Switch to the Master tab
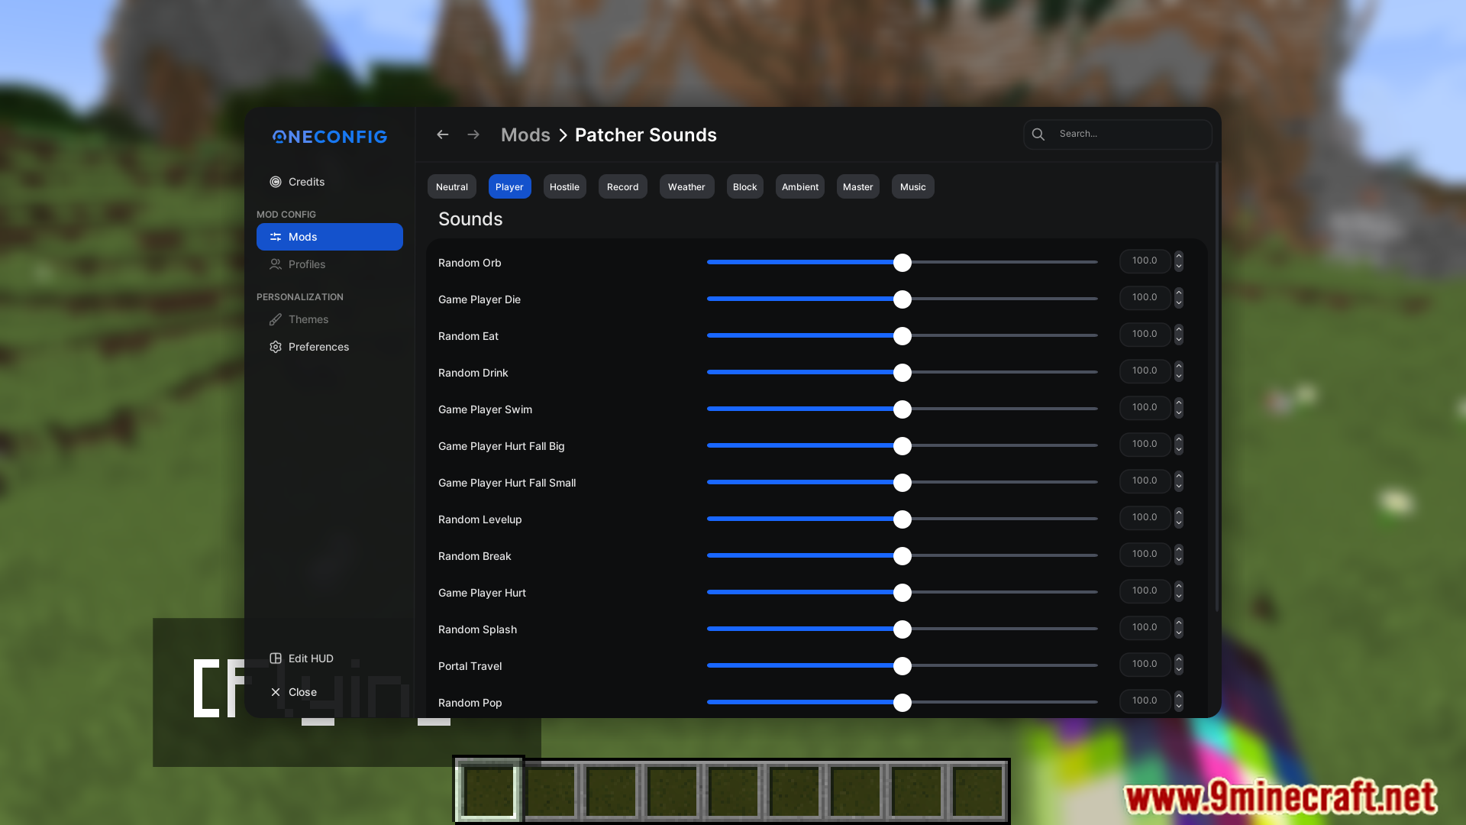Viewport: 1466px width, 825px height. (857, 186)
